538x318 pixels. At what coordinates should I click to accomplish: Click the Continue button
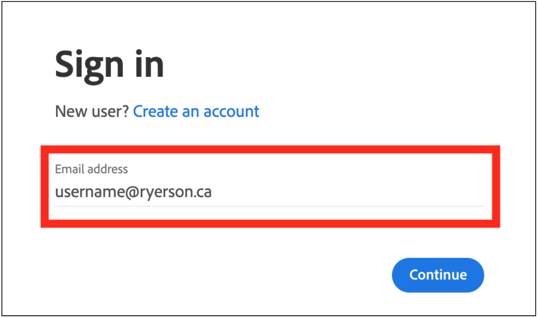(x=438, y=275)
